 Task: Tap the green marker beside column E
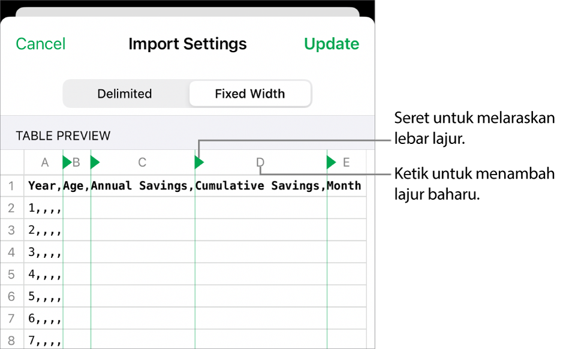click(330, 162)
